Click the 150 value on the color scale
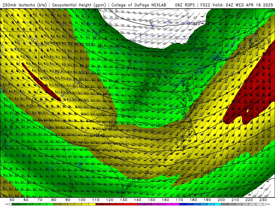 tap(152, 200)
